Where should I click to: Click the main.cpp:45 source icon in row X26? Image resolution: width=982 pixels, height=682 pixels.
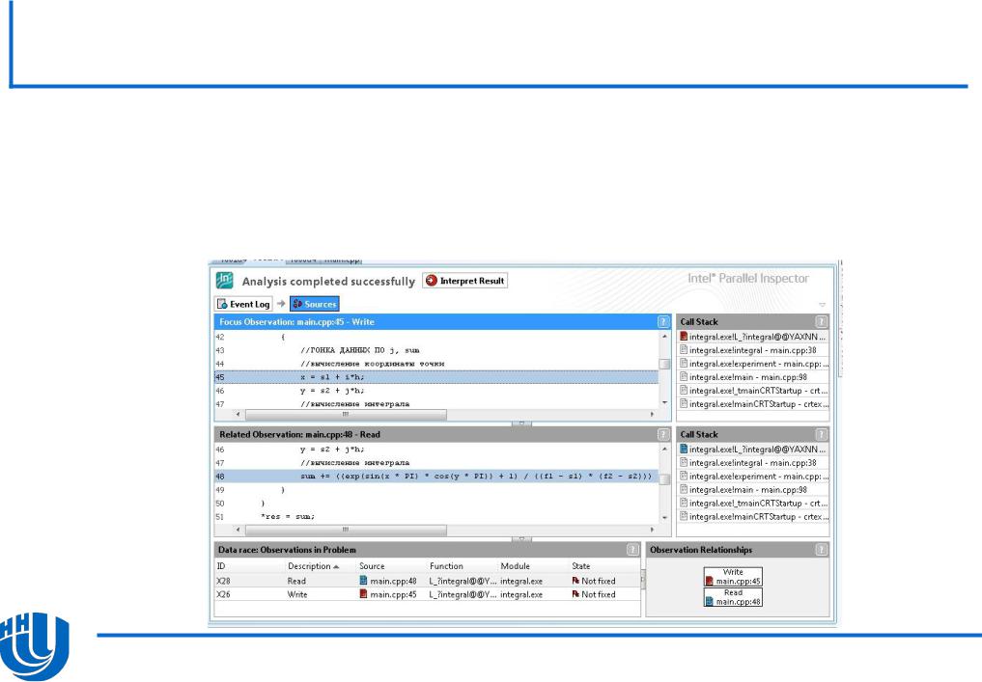[x=363, y=594]
